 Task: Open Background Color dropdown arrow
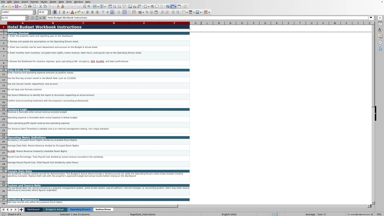[x=83, y=12]
